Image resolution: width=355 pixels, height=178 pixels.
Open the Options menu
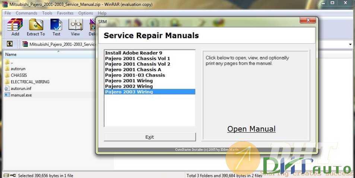86,13
